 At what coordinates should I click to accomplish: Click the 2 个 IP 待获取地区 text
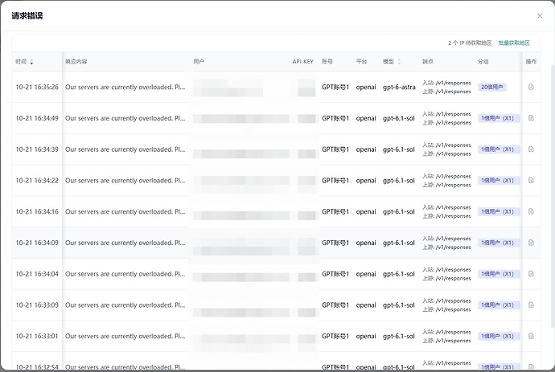coord(470,43)
